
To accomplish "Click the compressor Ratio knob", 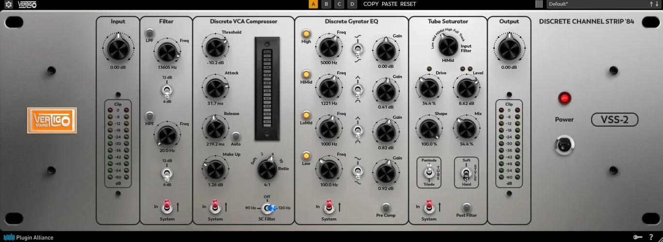I will 267,169.
